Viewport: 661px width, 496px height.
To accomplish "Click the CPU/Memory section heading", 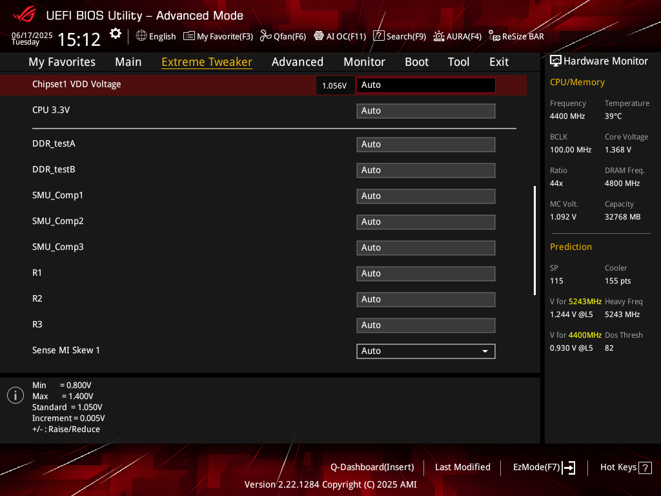I will pos(577,82).
